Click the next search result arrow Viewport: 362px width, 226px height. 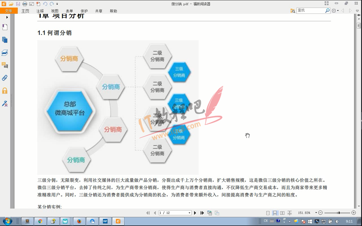pos(350,11)
